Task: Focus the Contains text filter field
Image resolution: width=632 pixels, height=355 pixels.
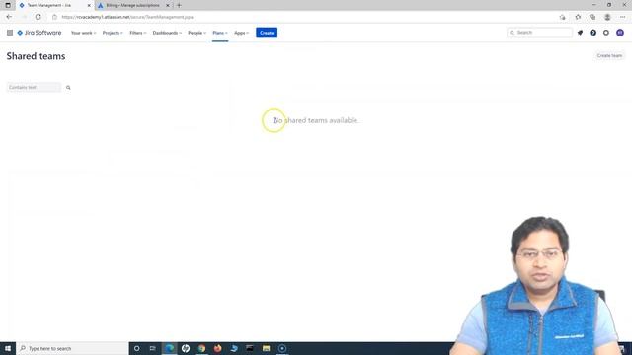Action: tap(34, 88)
